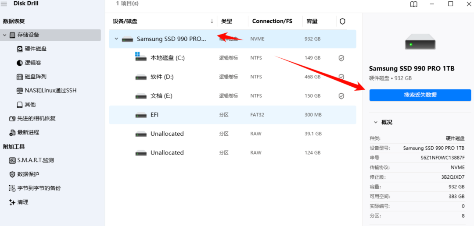Maximize the Disk Drill window

pyautogui.click(x=450, y=4)
